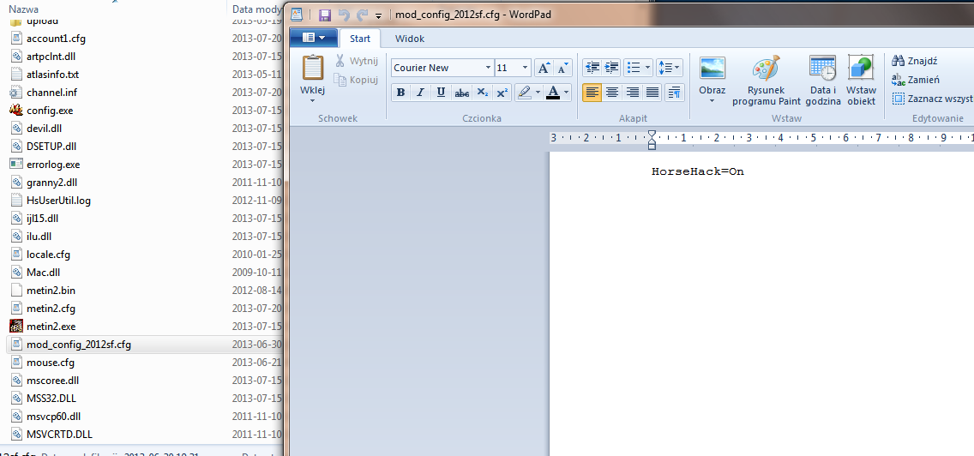
Task: Select the MSS32.DLL file icon in Explorer
Action: [16, 399]
